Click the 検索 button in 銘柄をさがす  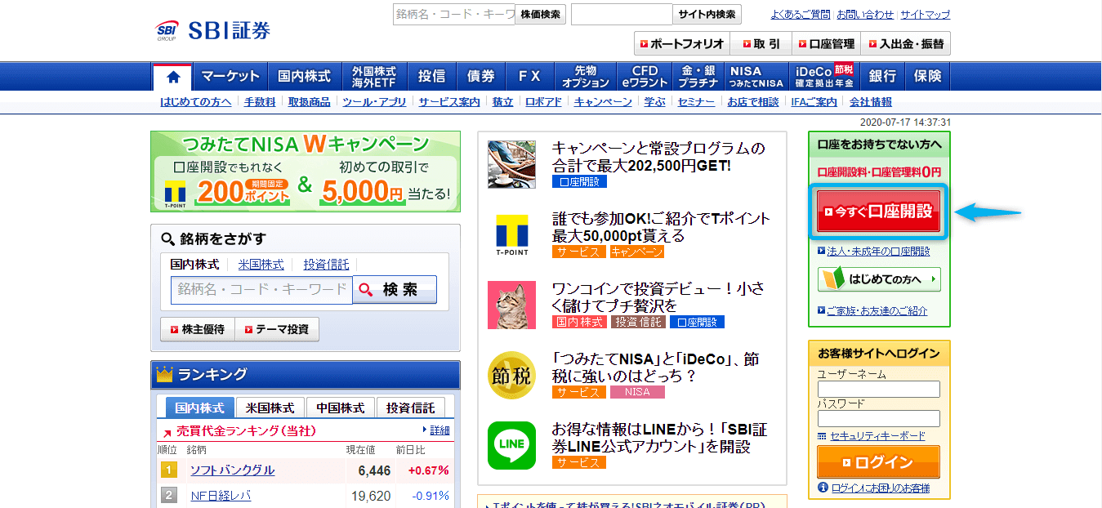point(395,290)
